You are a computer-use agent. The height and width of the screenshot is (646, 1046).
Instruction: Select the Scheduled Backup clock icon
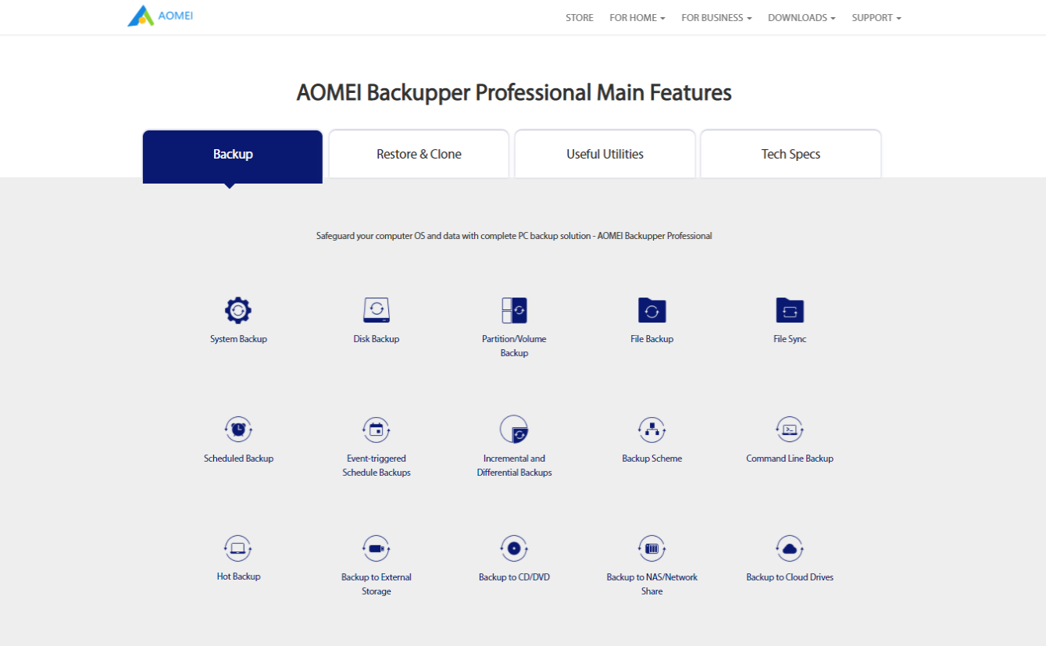pos(238,429)
